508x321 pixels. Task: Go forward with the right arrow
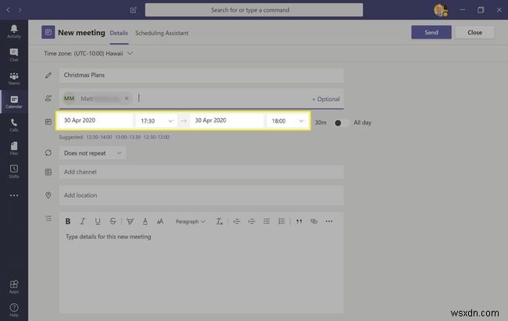20,10
